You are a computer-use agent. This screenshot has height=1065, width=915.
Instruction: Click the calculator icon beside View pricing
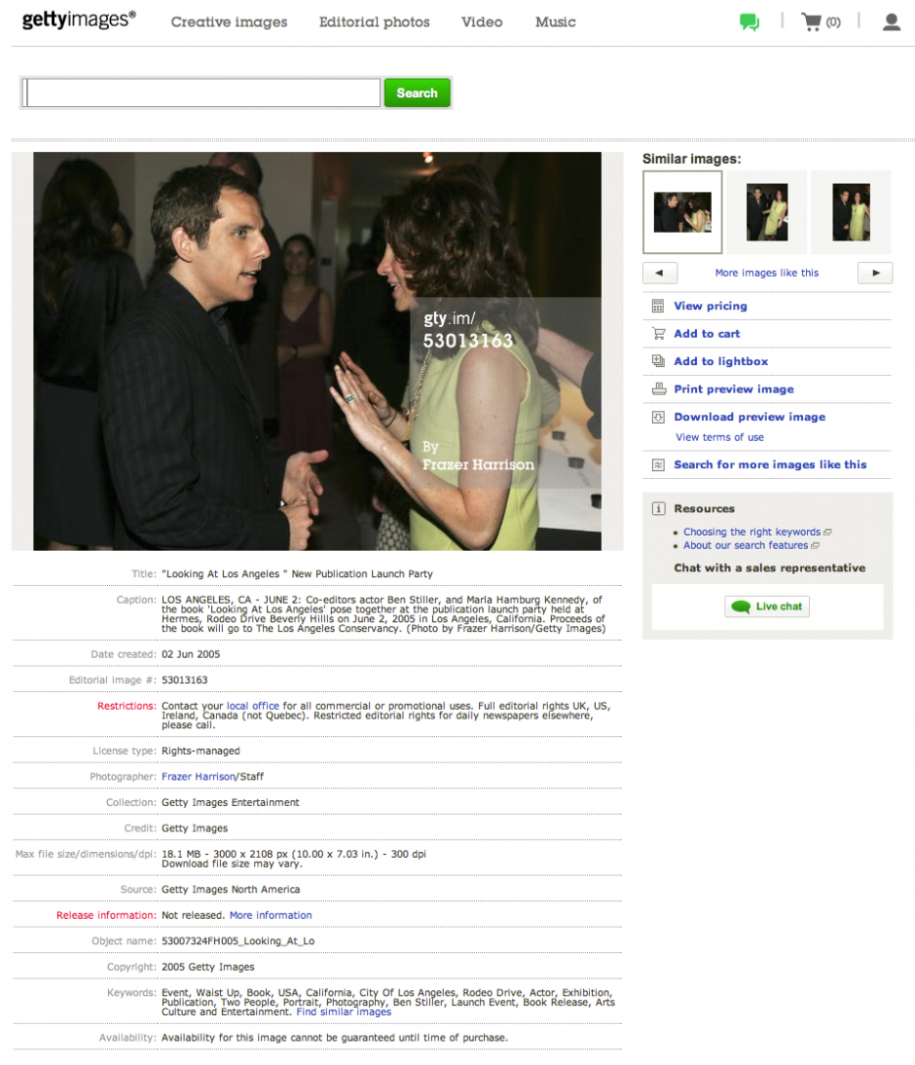(x=658, y=307)
